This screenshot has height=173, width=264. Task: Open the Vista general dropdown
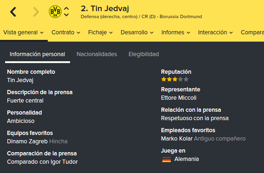pyautogui.click(x=23, y=32)
